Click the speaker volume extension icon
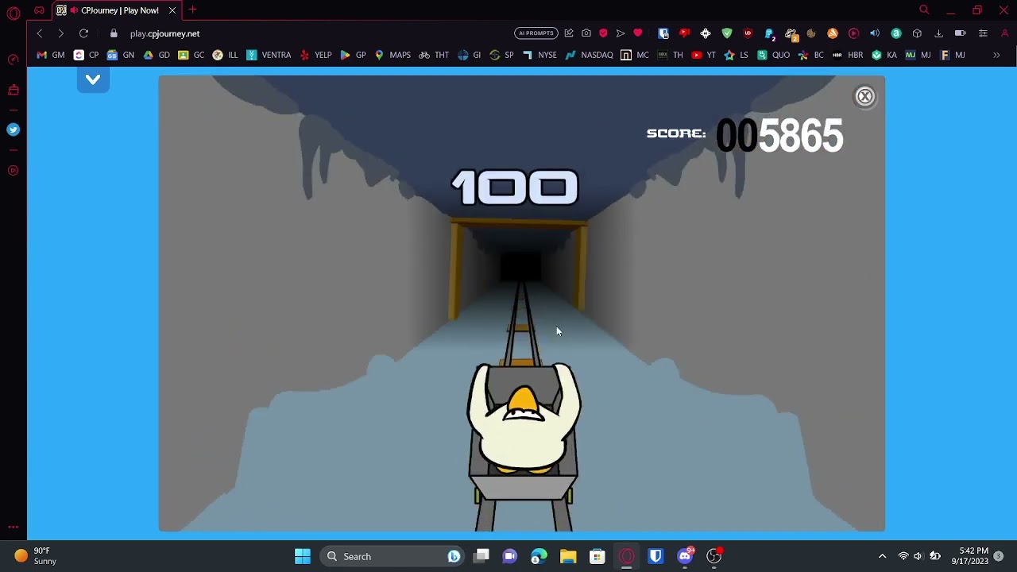1017x572 pixels. click(875, 33)
